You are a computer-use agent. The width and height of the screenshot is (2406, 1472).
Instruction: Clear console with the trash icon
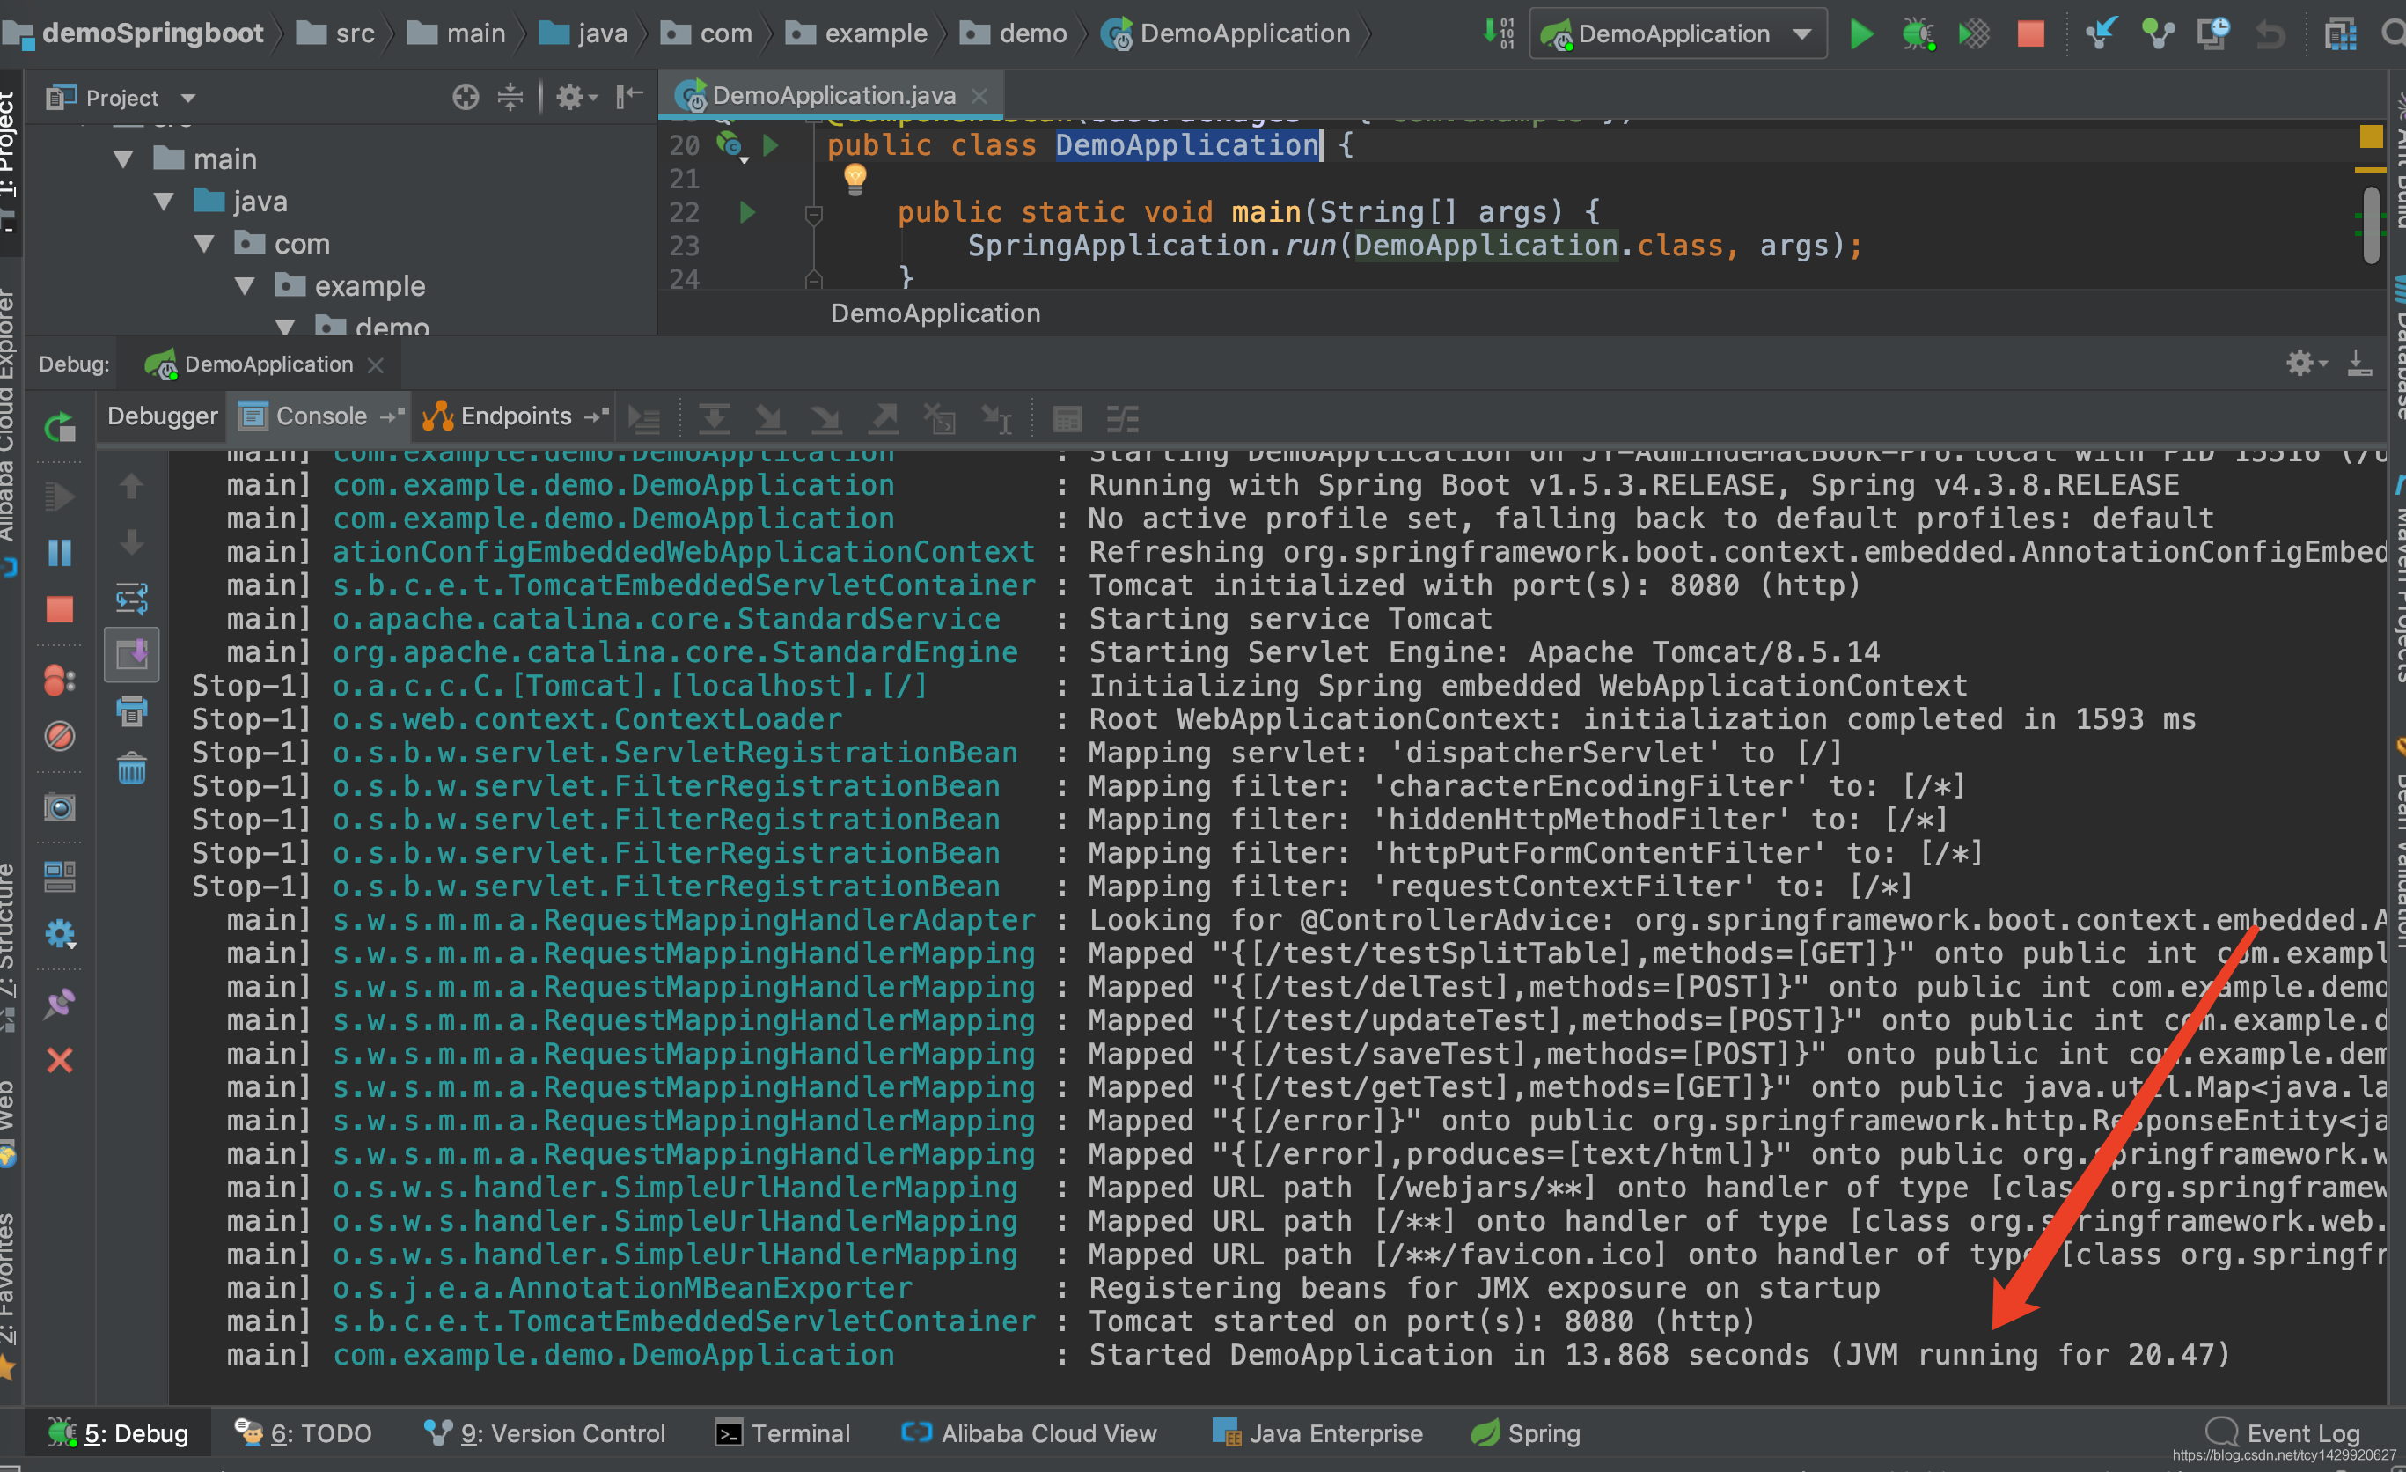click(132, 769)
